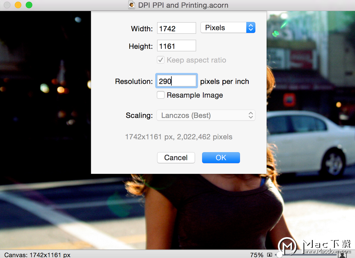The width and height of the screenshot is (355, 258).
Task: Click the green zoom window button
Action: pos(29,5)
